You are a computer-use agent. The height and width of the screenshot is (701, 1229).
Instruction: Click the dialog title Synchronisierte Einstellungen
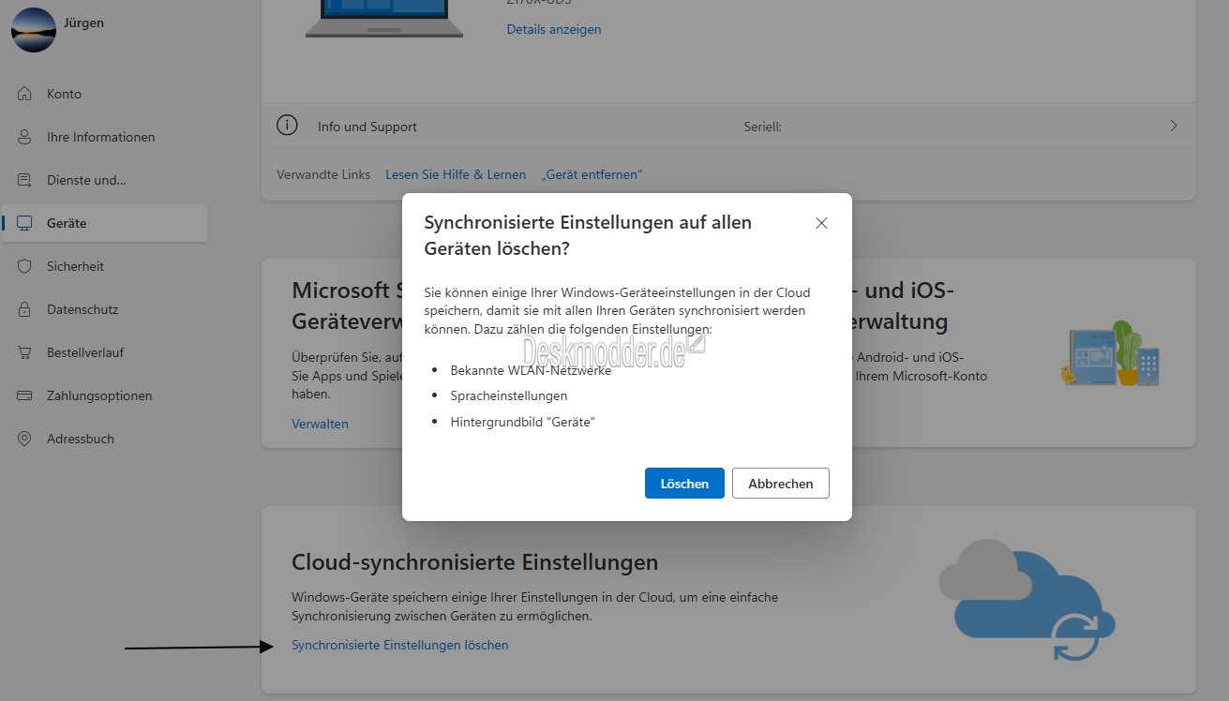pos(588,235)
